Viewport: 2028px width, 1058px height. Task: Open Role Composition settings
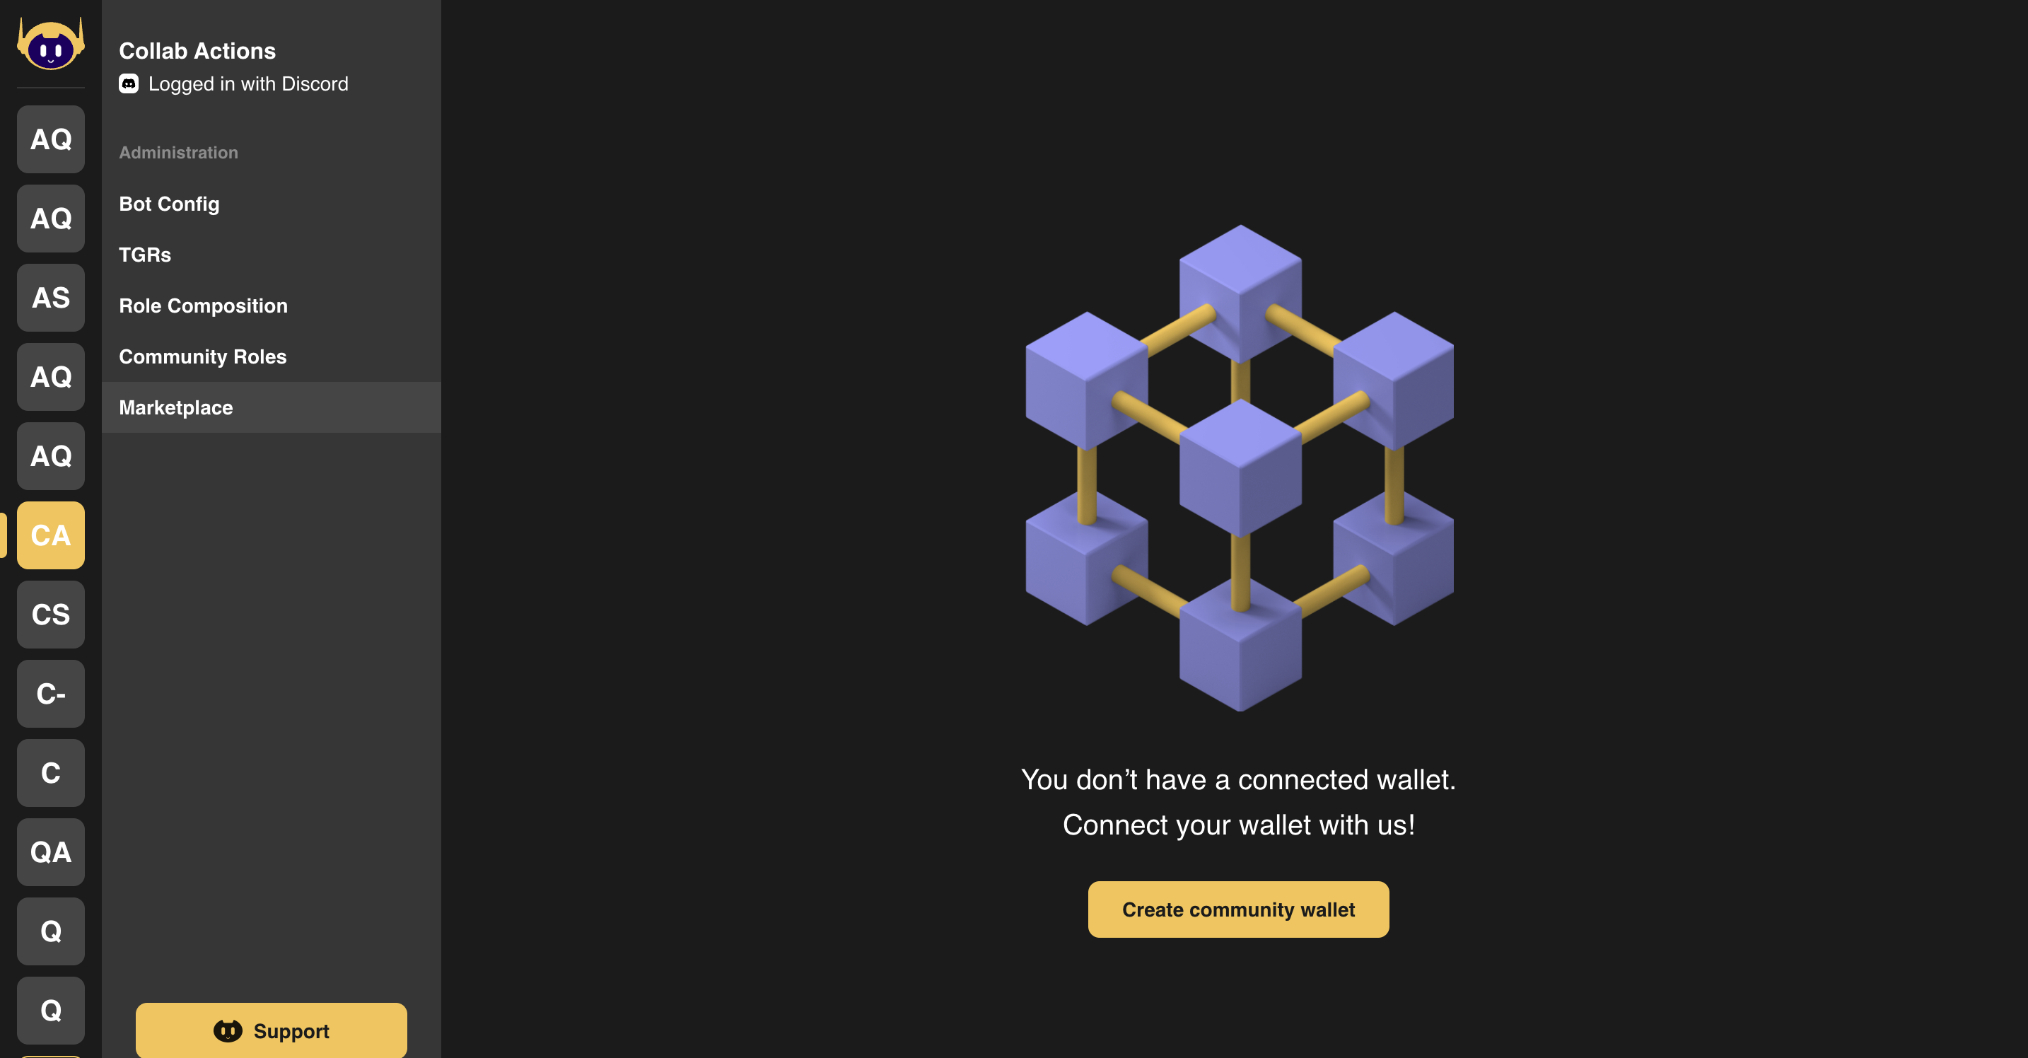tap(204, 304)
